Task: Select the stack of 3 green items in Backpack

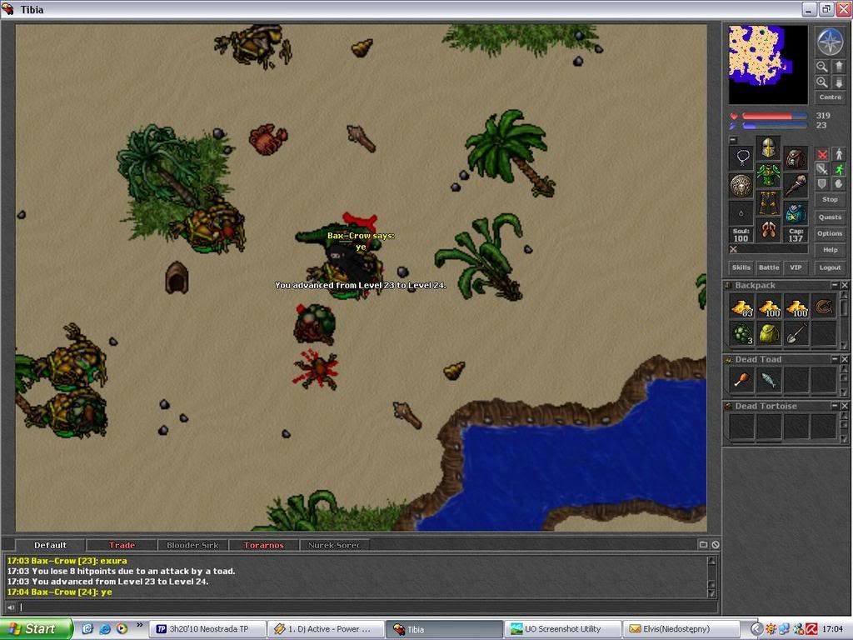Action: pos(741,333)
